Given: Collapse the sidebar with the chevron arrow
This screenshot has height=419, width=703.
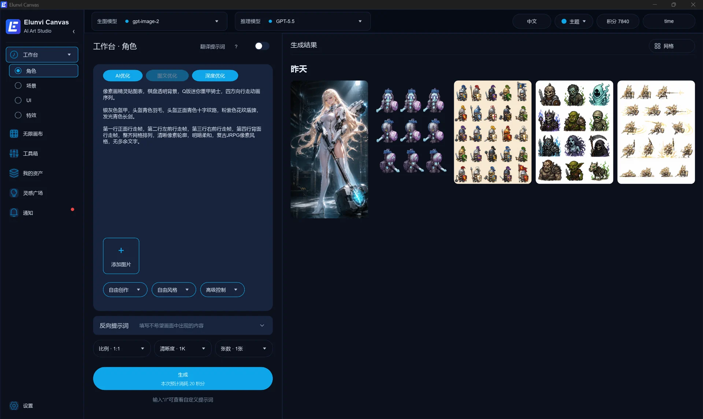Looking at the screenshot, I should [x=74, y=31].
